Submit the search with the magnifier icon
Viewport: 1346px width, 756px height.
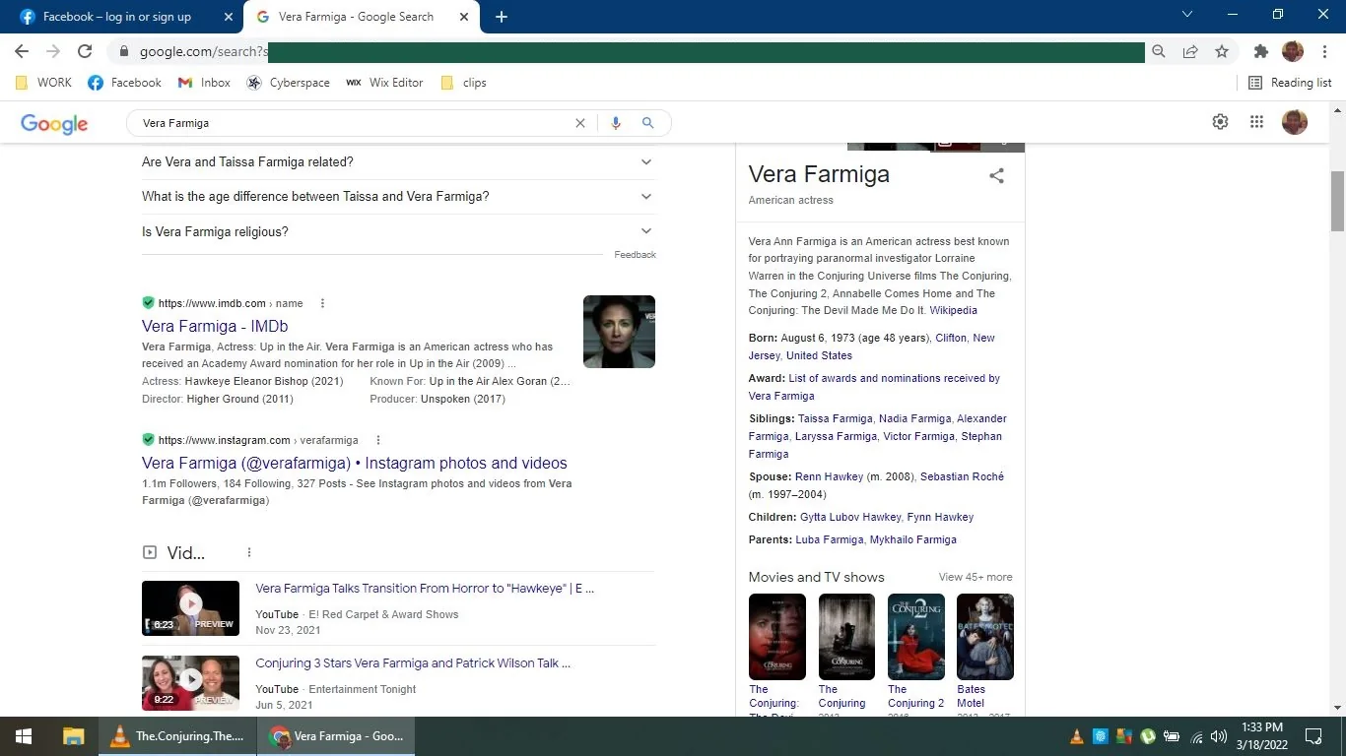pyautogui.click(x=647, y=123)
